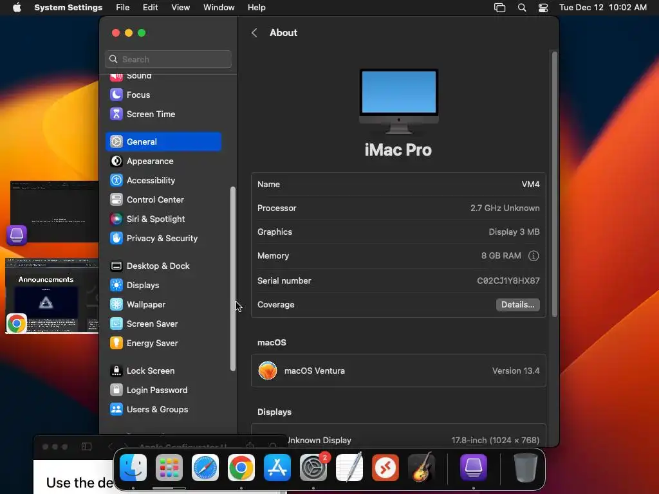Click System Settings icon in Dock
Image resolution: width=659 pixels, height=494 pixels.
tap(313, 468)
